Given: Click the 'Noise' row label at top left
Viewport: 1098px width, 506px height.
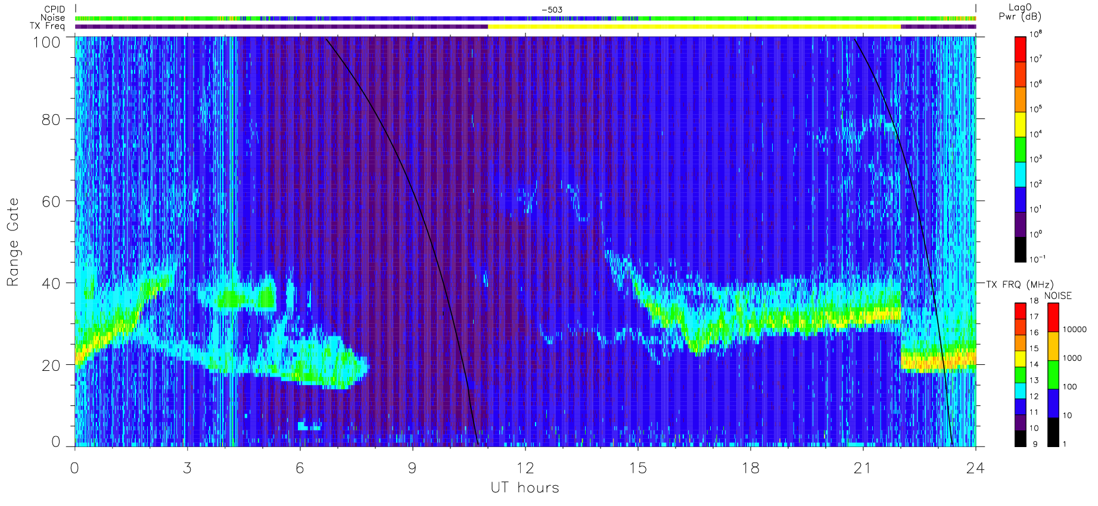Looking at the screenshot, I should pyautogui.click(x=53, y=18).
